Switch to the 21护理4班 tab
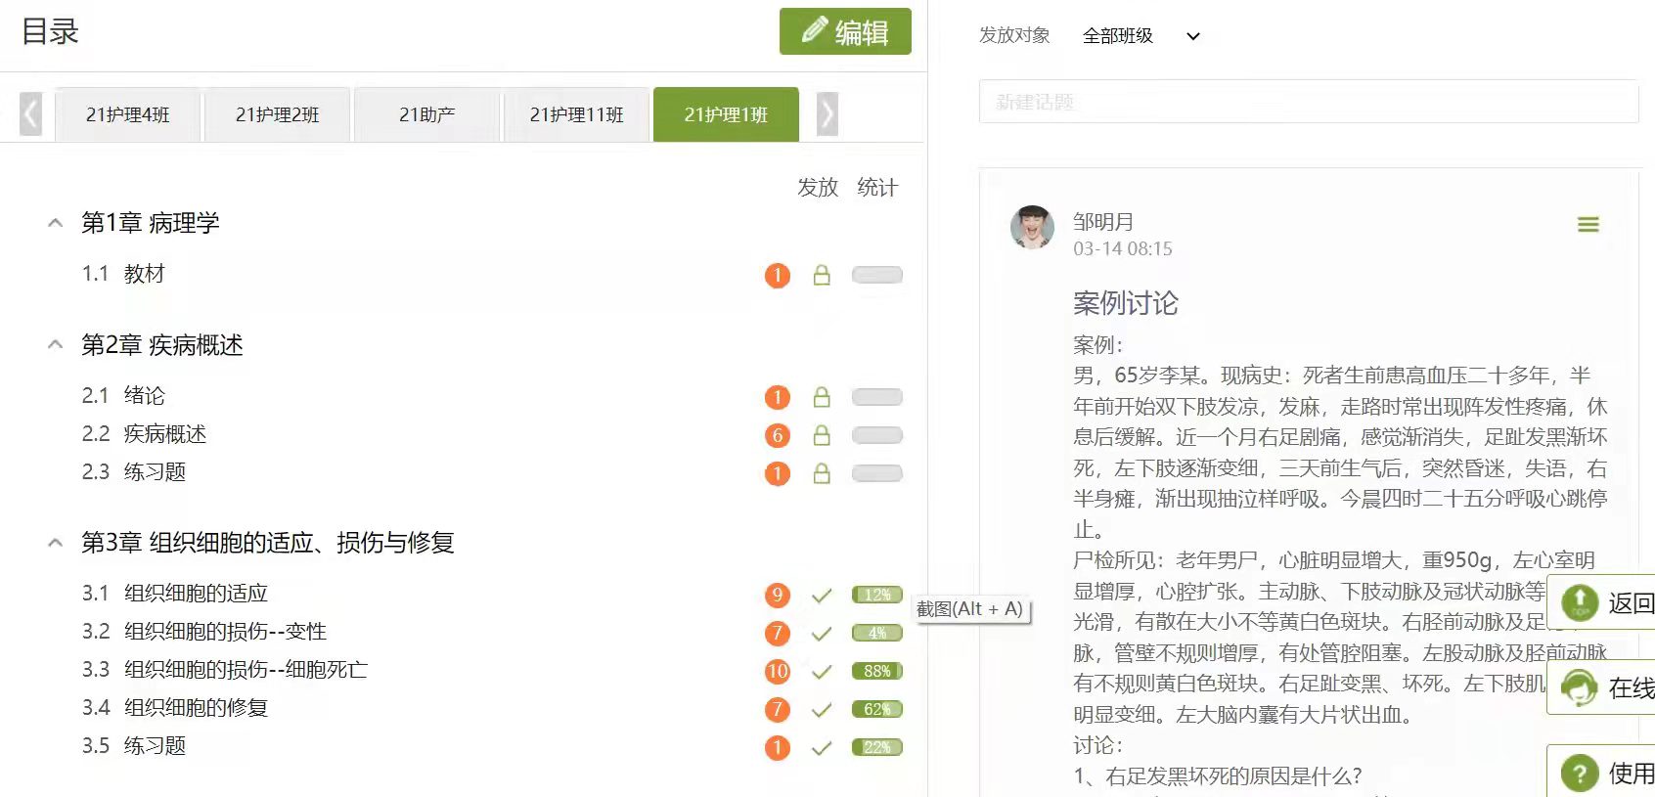Screen dimensions: 1655x797 coord(128,115)
